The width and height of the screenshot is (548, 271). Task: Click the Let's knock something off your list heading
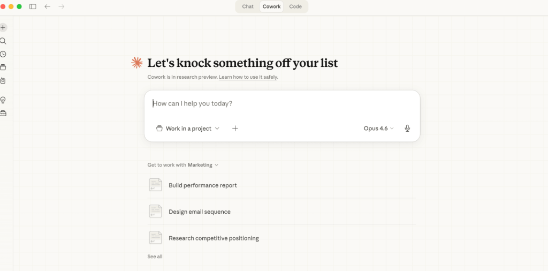coord(242,63)
